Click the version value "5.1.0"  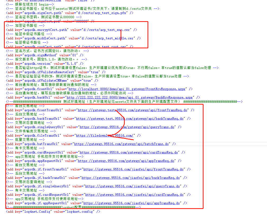click(72, 64)
